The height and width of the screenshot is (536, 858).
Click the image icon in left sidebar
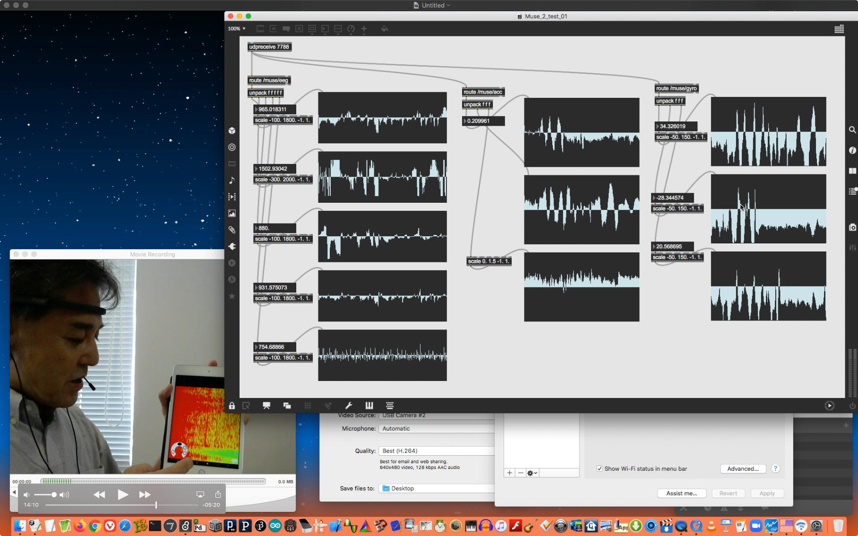click(x=232, y=214)
